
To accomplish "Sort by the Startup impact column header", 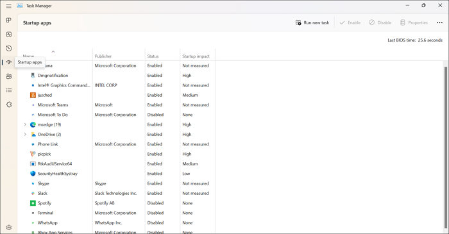I will tap(196, 56).
